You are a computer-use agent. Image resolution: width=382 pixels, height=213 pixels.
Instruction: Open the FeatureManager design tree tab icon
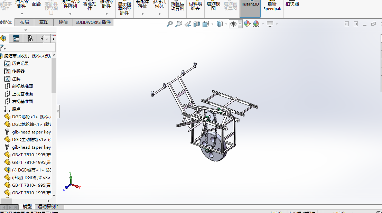tap(3, 38)
